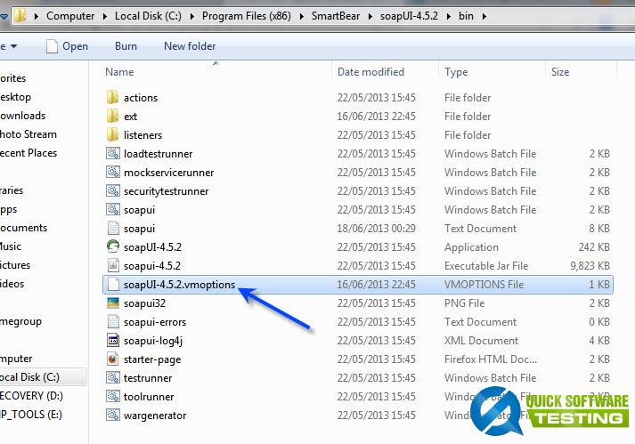Click the soapui-4.5.2 executable jar icon

coord(112,266)
